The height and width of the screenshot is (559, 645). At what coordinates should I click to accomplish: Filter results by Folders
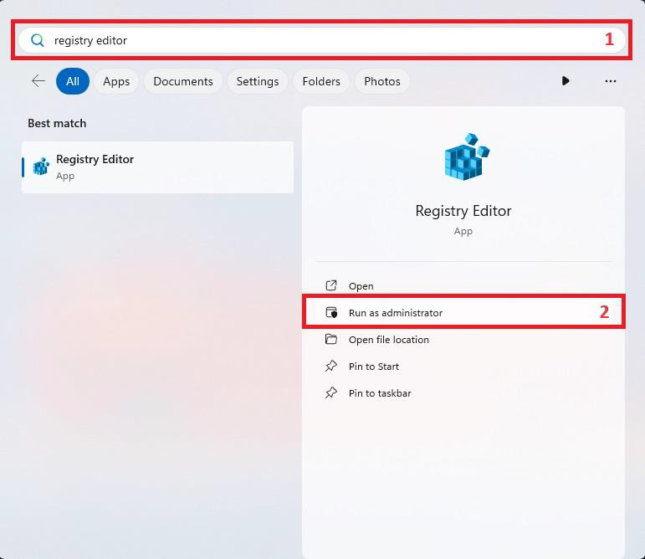[321, 81]
